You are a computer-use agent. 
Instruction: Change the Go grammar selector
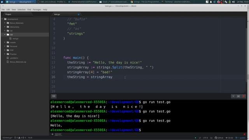coord(211,138)
